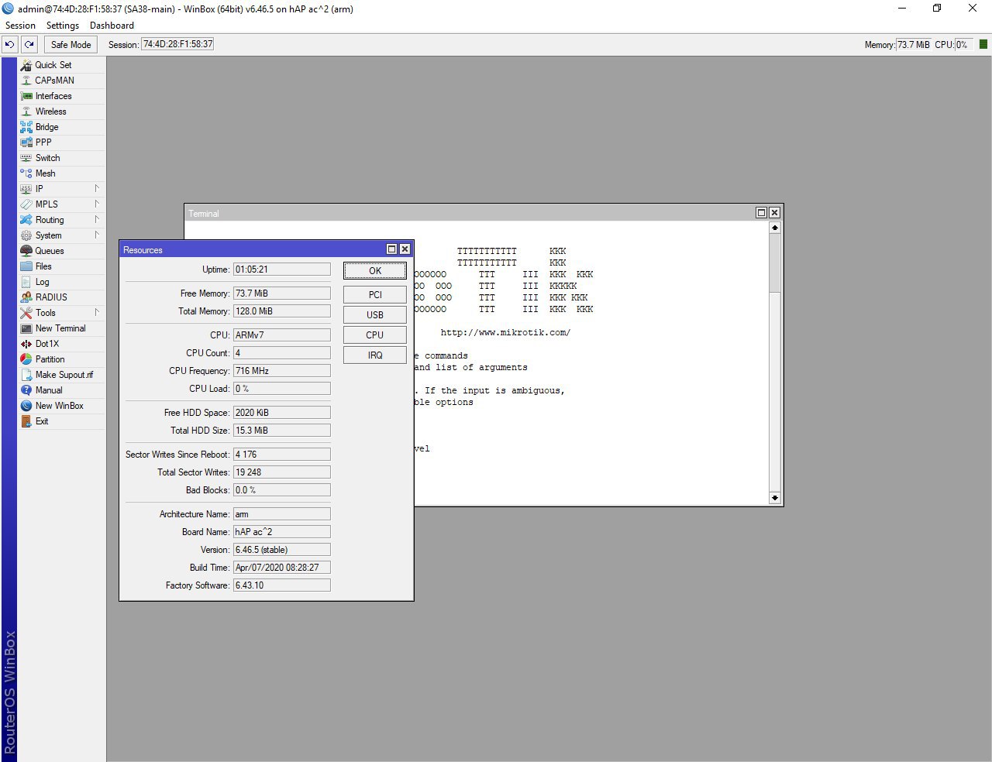This screenshot has width=992, height=762.
Task: Click the green CPU status indicator
Action: [983, 45]
